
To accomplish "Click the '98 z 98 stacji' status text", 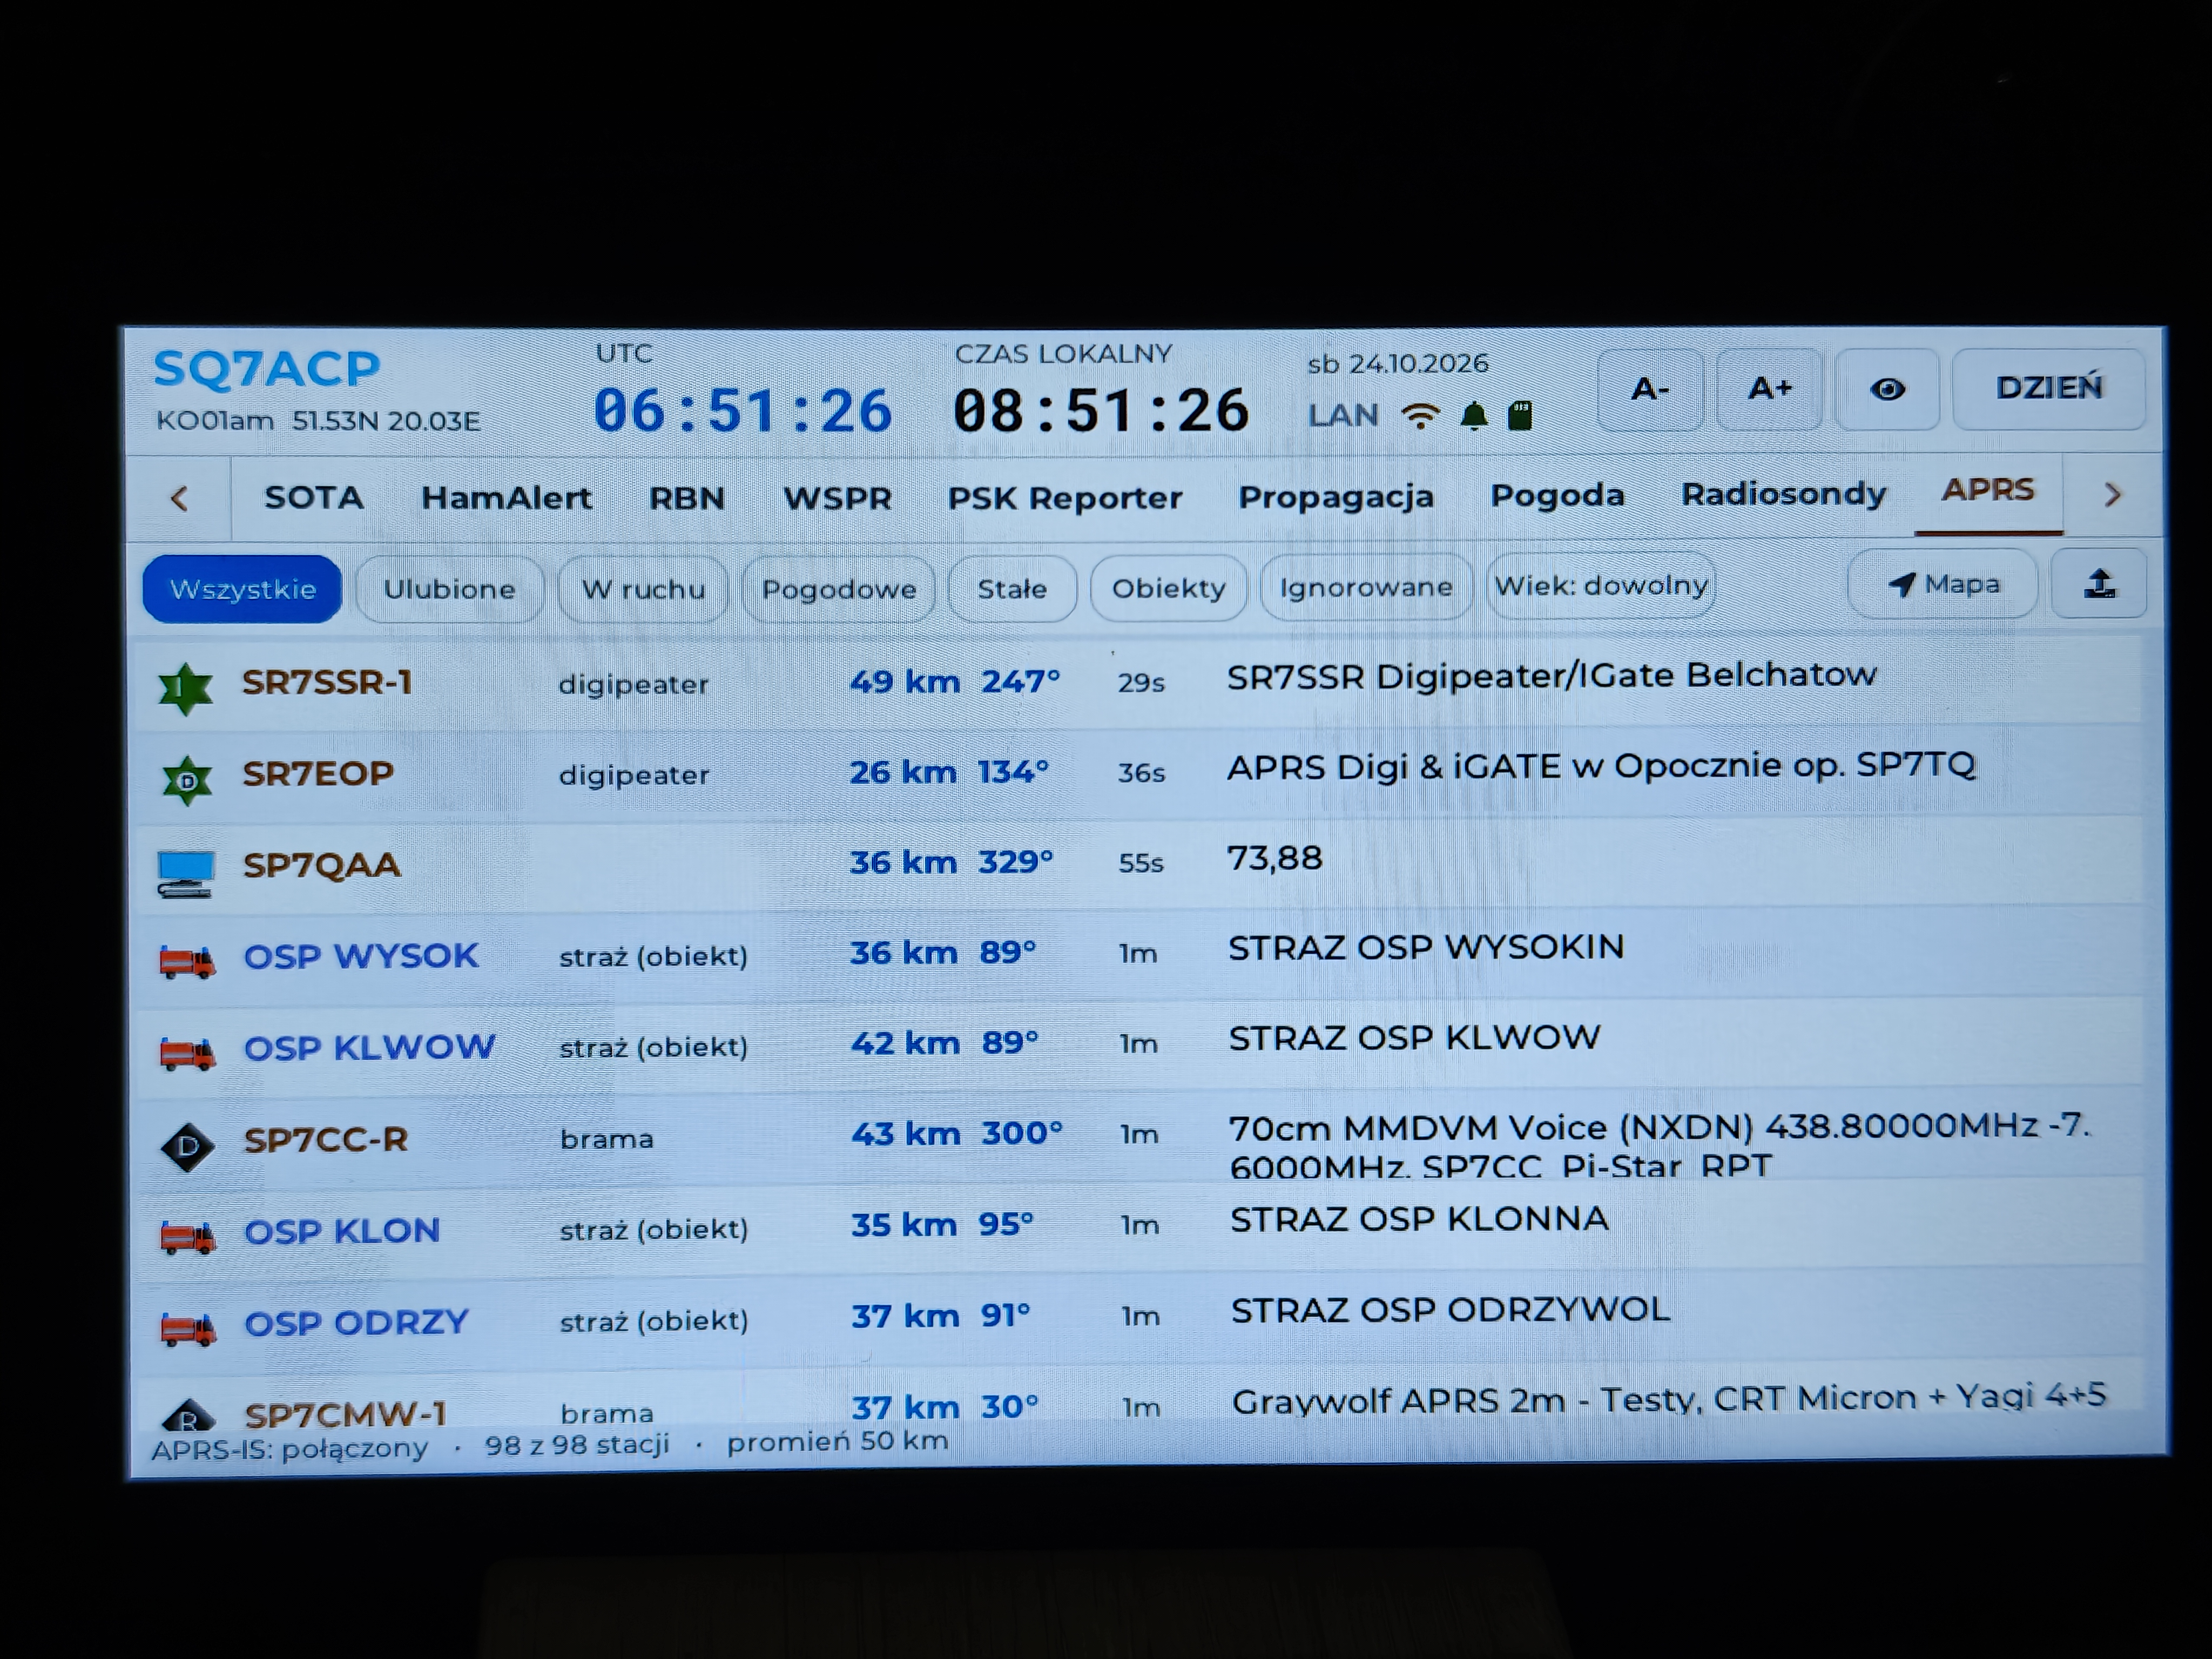I will (577, 1445).
